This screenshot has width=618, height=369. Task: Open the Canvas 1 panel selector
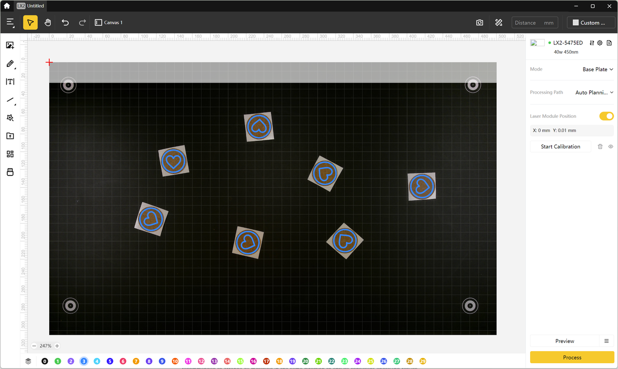pyautogui.click(x=109, y=23)
